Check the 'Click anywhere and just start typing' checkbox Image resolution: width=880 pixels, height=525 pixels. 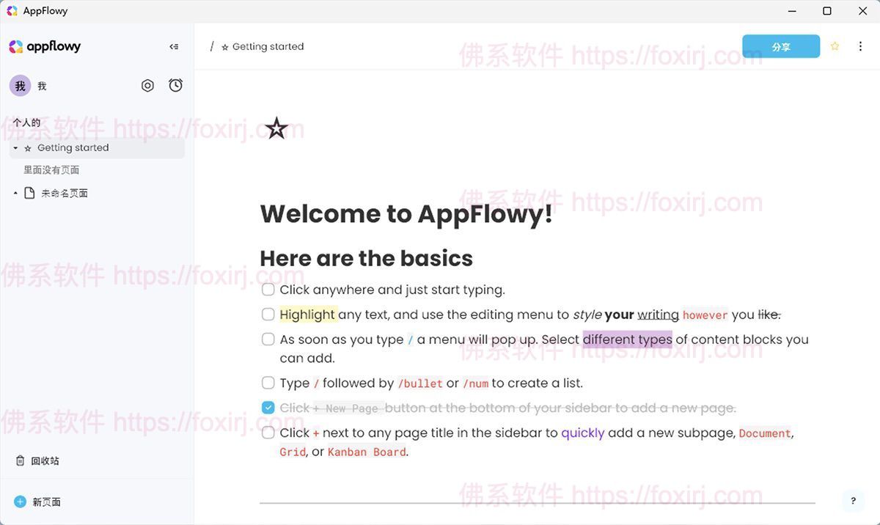pos(268,289)
